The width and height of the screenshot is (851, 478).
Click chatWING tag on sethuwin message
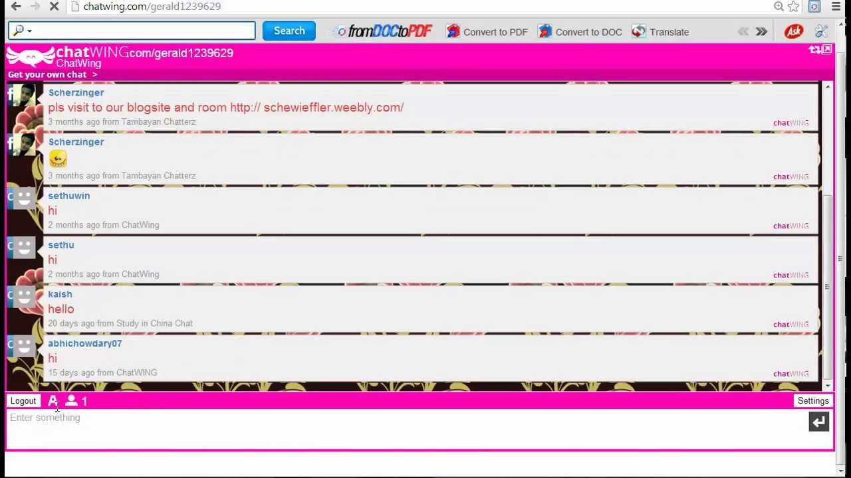coord(790,226)
